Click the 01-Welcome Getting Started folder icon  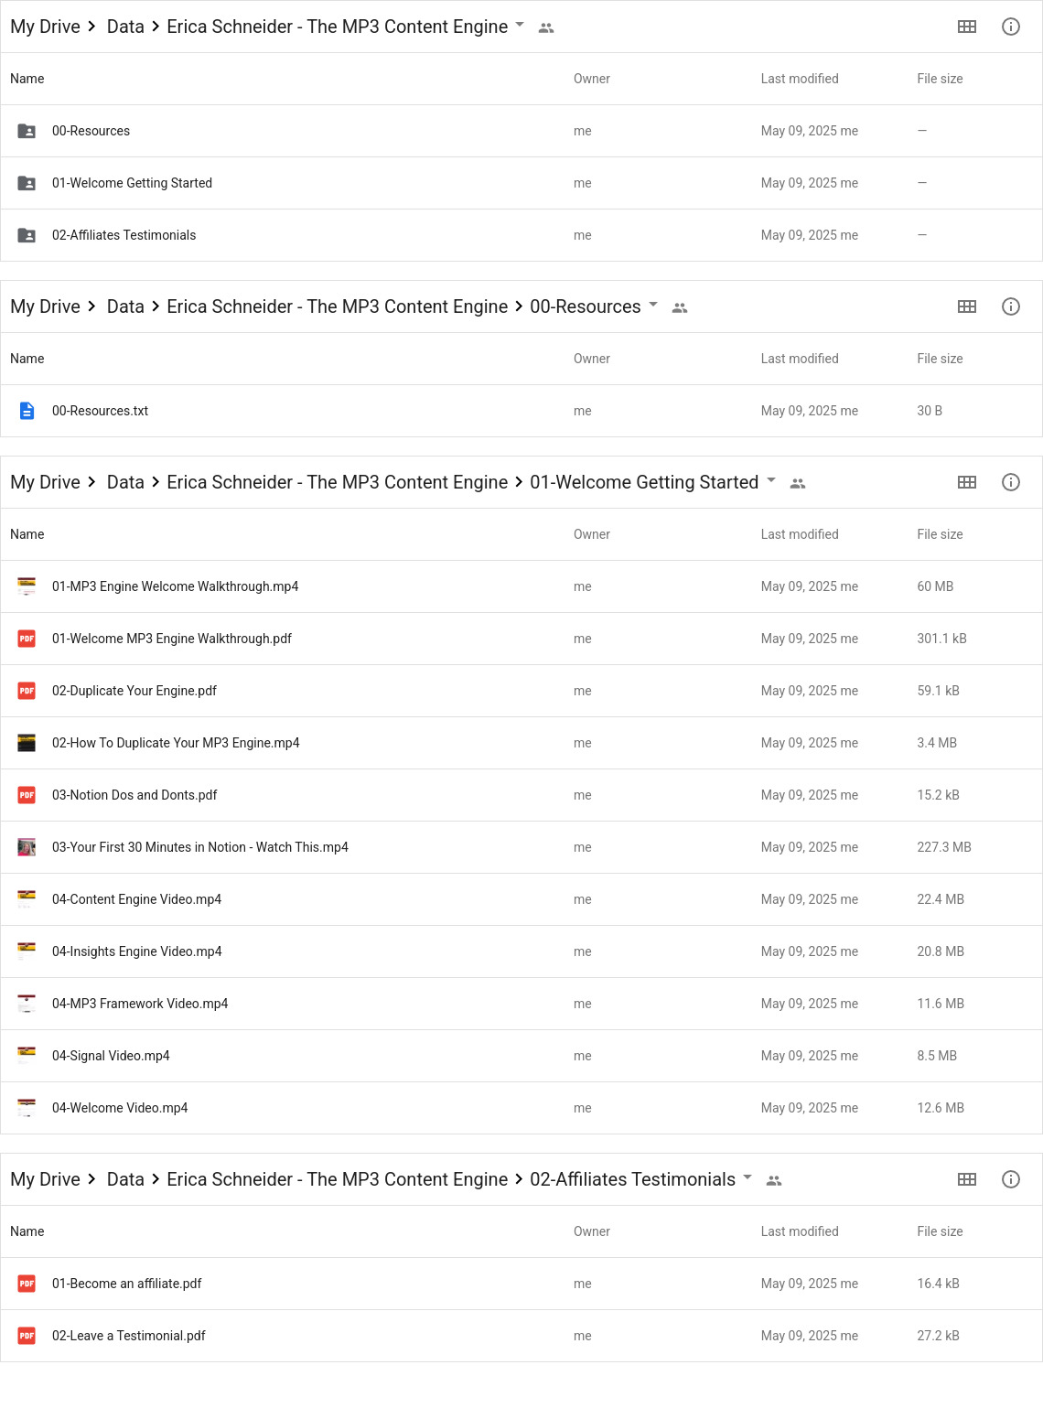pos(27,183)
